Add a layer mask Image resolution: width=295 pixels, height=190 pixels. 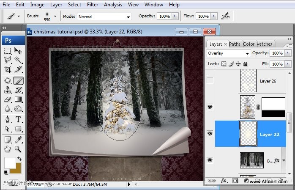235,181
